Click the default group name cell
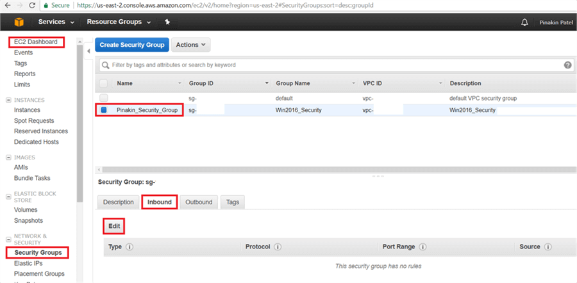This screenshot has height=283, width=577. [x=284, y=99]
